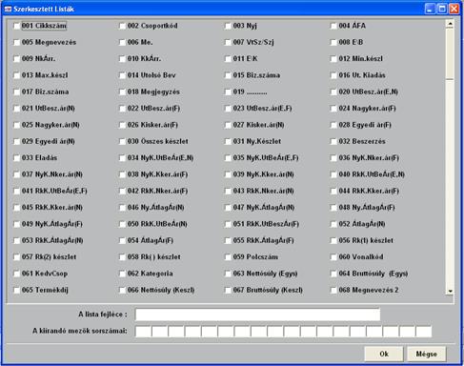Maximize the Szerkesztett Listák window
Screen dimensions: 464x366
point(442,9)
